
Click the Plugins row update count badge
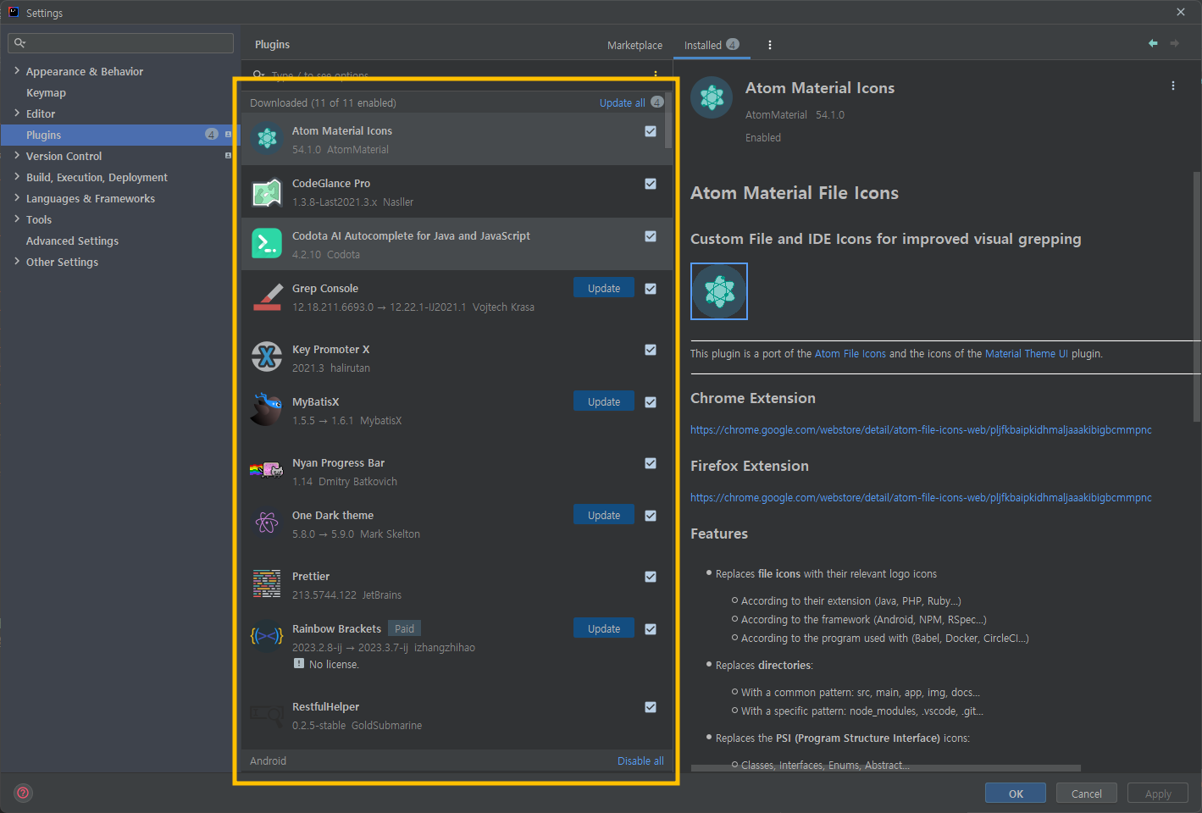212,134
